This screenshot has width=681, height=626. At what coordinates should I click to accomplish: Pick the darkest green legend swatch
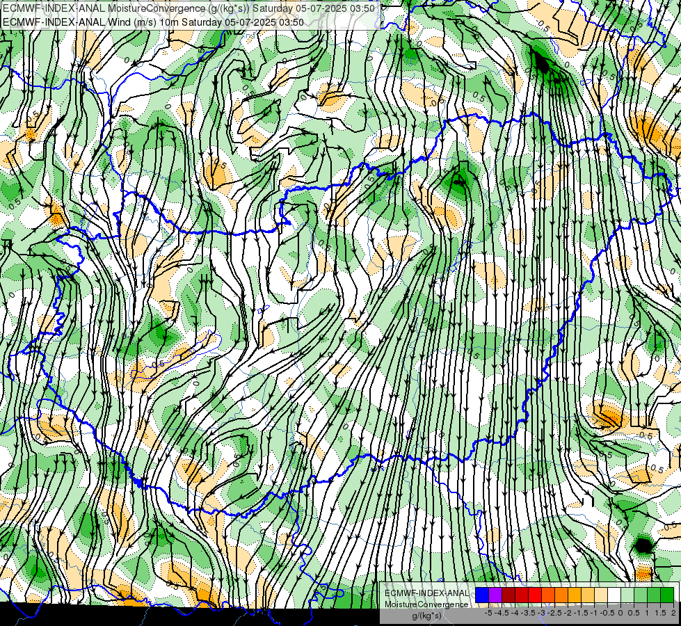coord(667,595)
